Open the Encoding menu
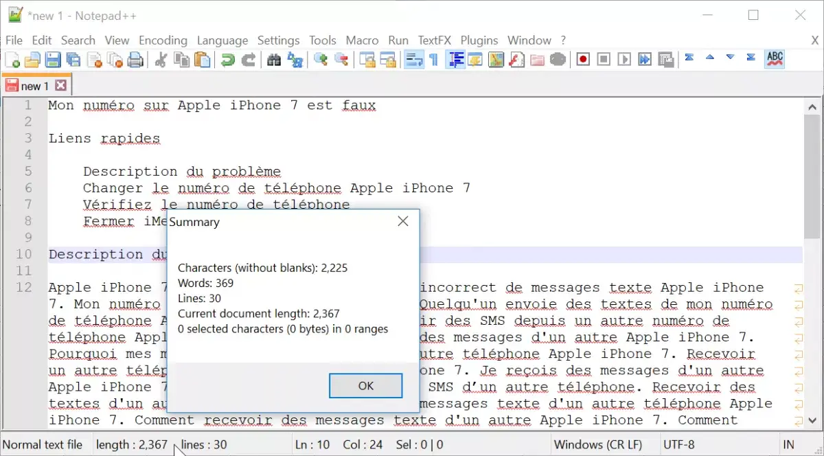Image resolution: width=824 pixels, height=456 pixels. pos(163,41)
